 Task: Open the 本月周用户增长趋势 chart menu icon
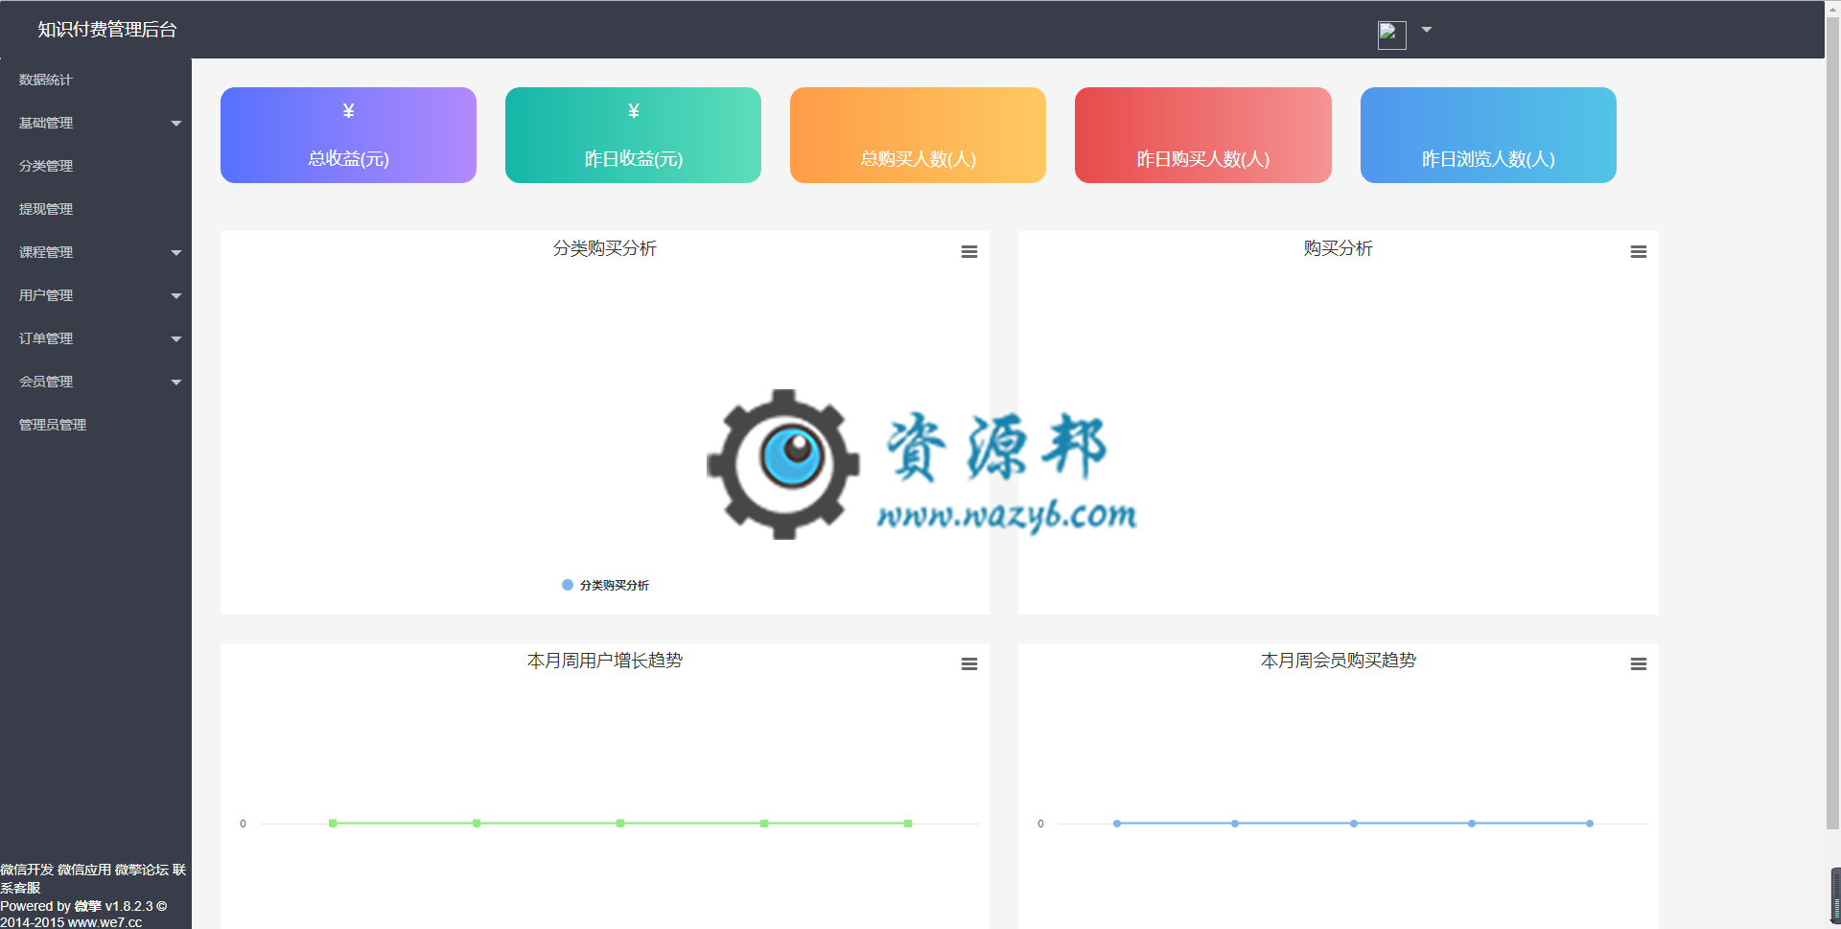coord(969,664)
